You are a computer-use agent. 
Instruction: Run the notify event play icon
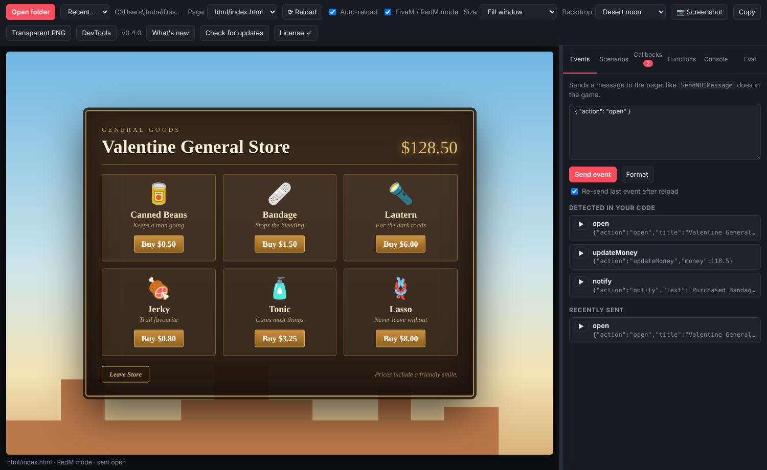pyautogui.click(x=581, y=282)
